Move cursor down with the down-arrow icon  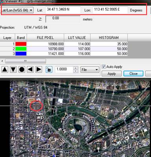pos(13,69)
